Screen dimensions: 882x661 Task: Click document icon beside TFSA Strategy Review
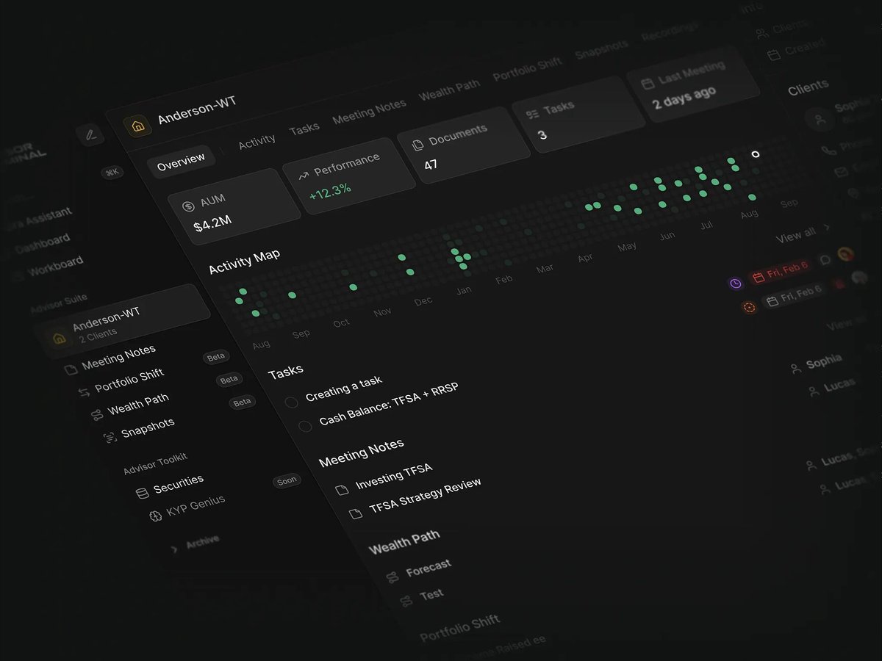(355, 514)
